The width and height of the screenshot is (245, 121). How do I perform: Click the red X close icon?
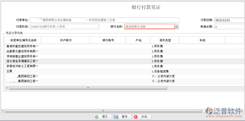tap(136, 117)
